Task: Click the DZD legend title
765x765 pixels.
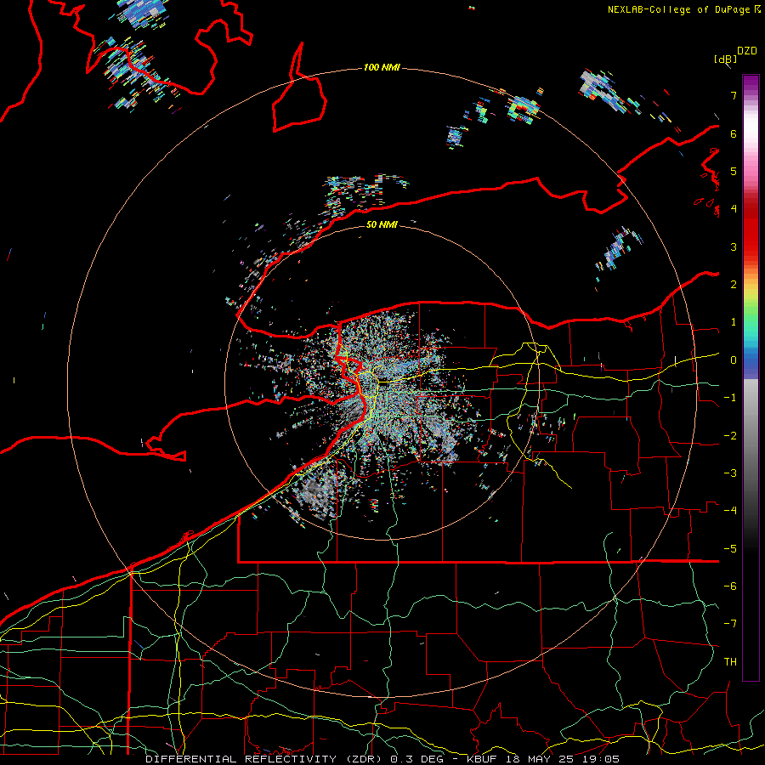Action: point(747,51)
